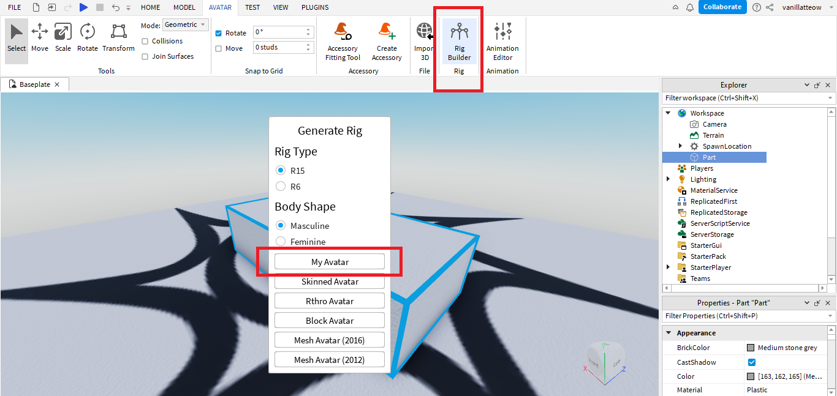Select the R6 rig type
The height and width of the screenshot is (396, 837).
point(281,186)
